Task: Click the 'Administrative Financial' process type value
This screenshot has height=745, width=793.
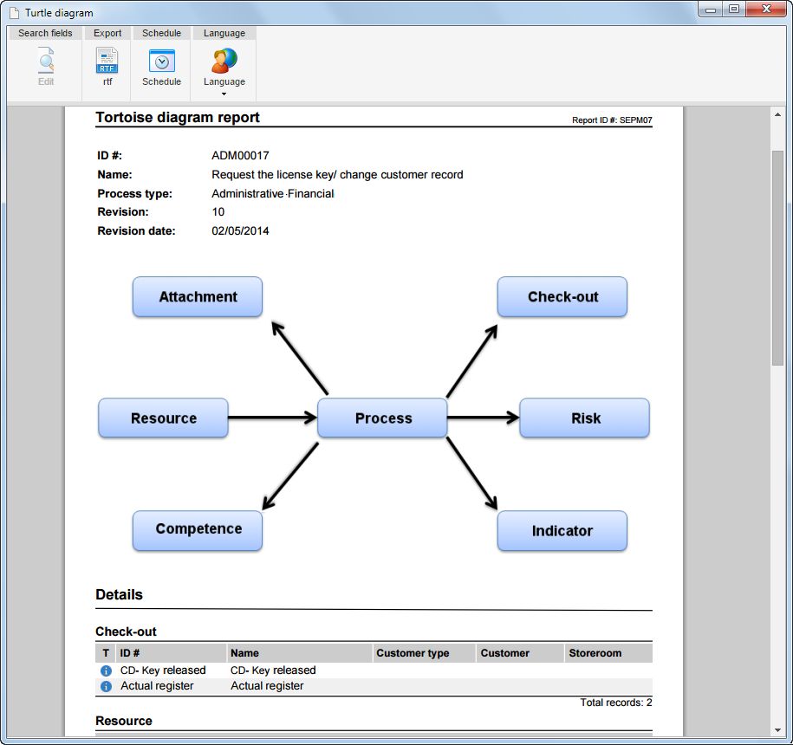Action: [x=273, y=193]
